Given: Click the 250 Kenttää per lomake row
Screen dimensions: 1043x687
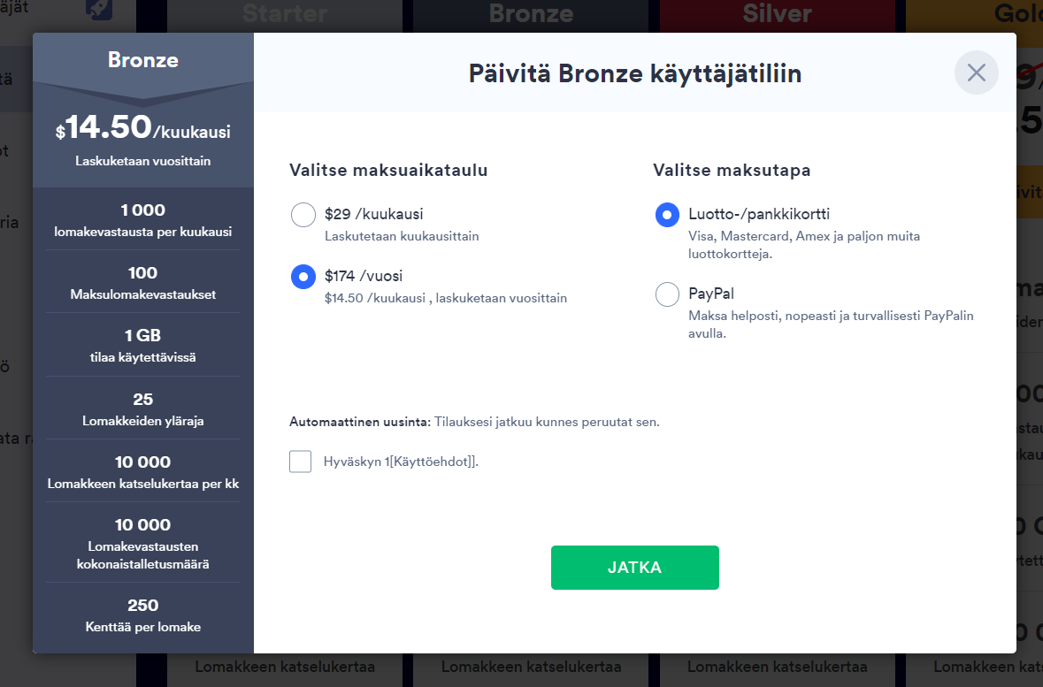Looking at the screenshot, I should click(143, 615).
